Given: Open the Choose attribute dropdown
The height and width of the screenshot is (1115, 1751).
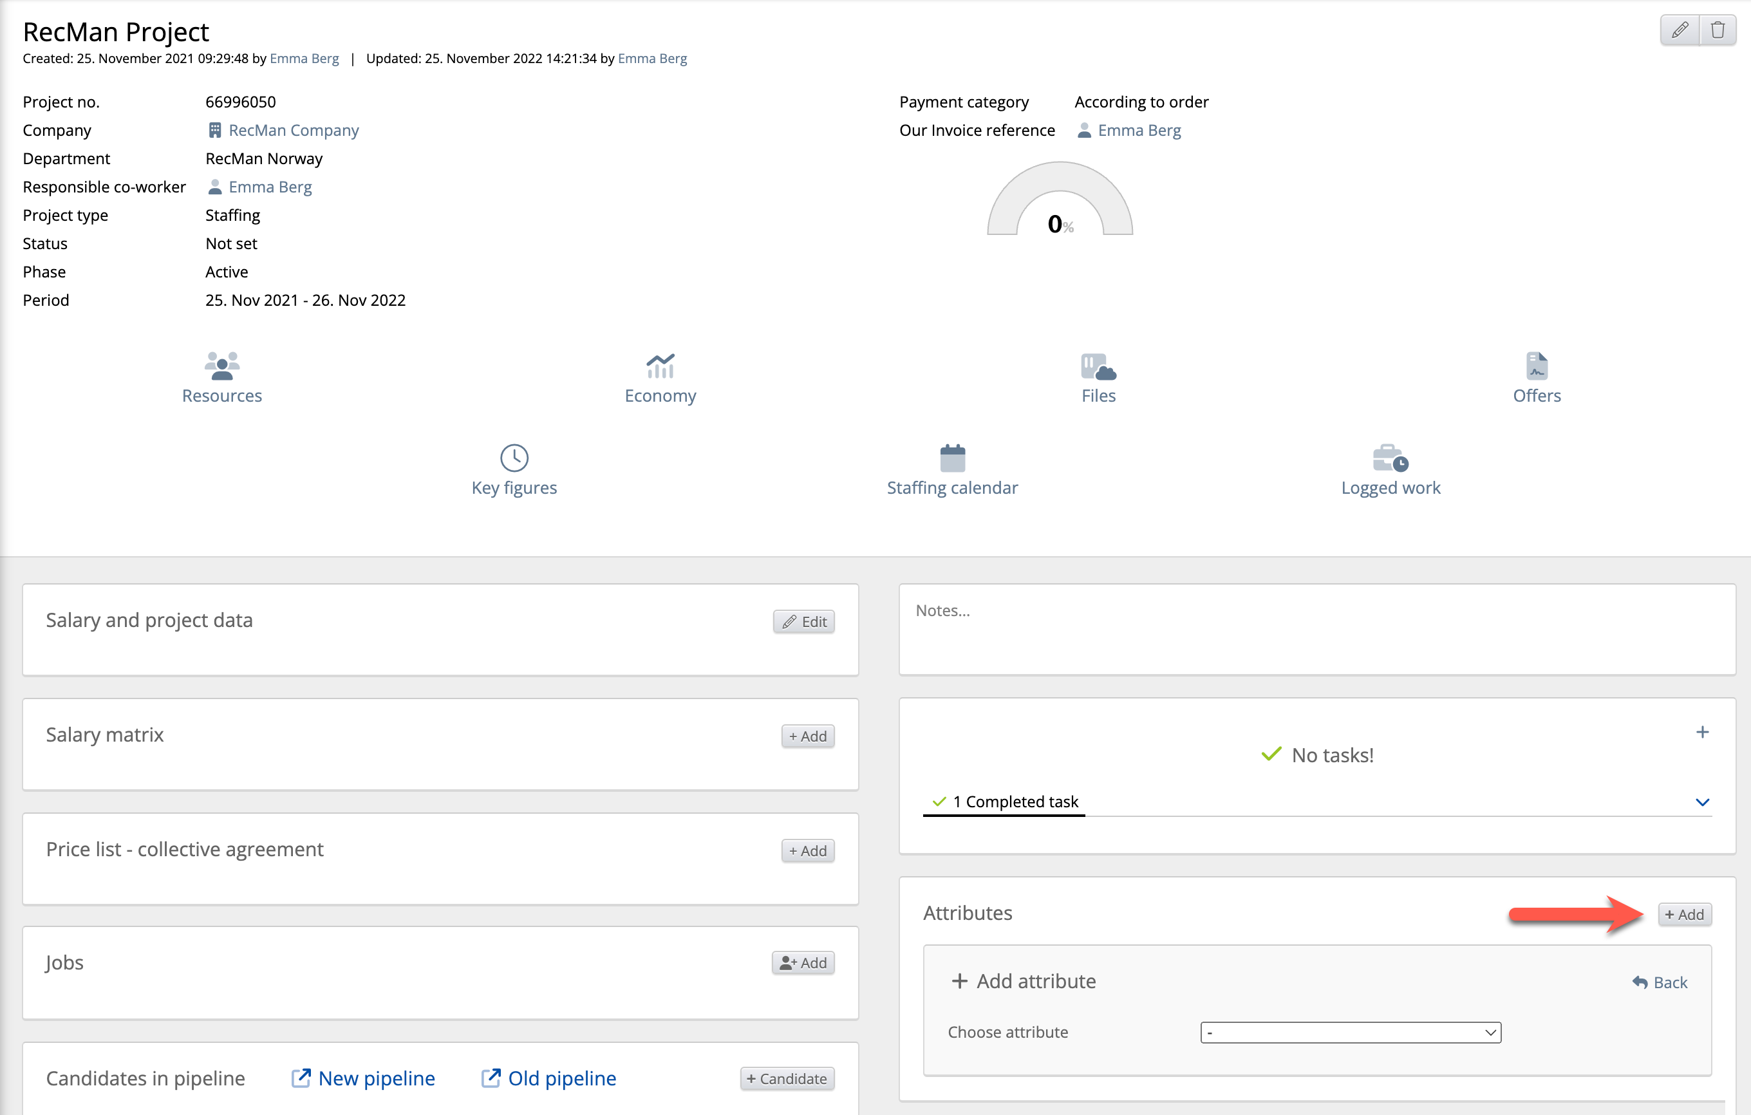Looking at the screenshot, I should (1351, 1032).
